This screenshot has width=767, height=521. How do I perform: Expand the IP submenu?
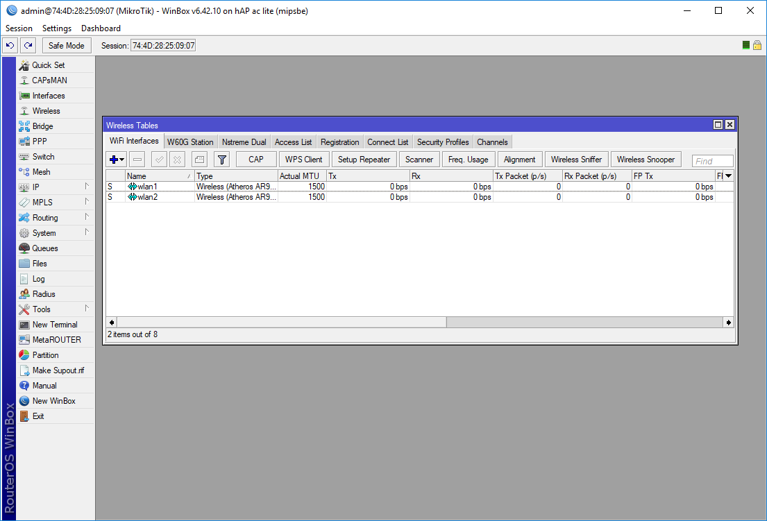pyautogui.click(x=56, y=187)
